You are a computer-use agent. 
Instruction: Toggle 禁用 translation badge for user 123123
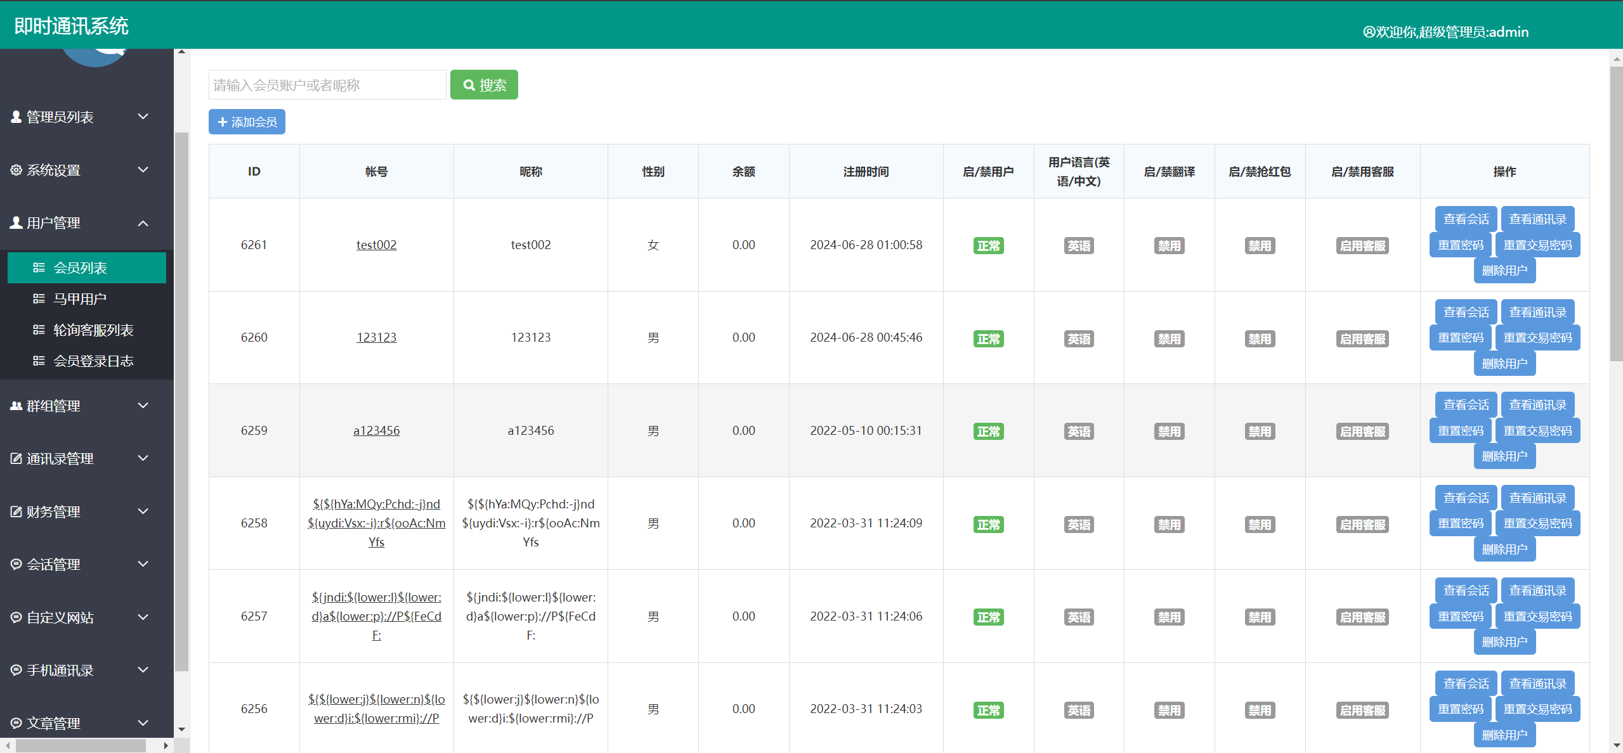click(1169, 338)
